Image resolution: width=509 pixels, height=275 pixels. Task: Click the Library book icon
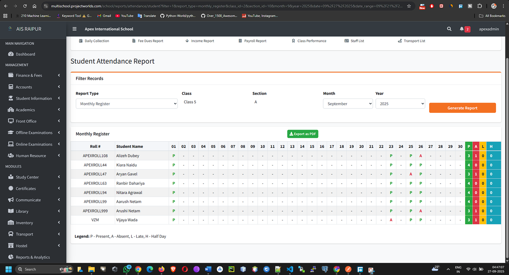pyautogui.click(x=11, y=211)
